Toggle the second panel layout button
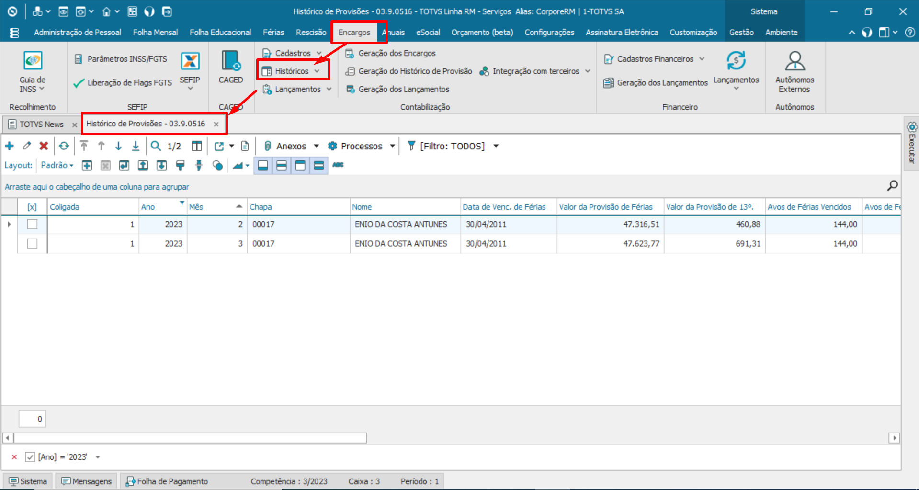This screenshot has height=490, width=919. (x=282, y=166)
